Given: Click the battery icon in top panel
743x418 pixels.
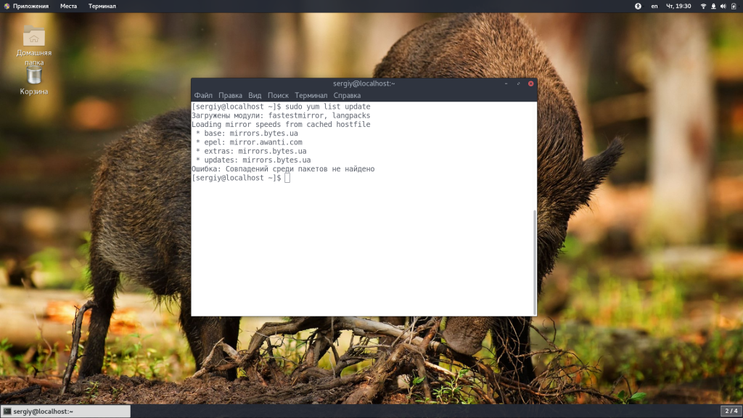Looking at the screenshot, I should point(734,6).
